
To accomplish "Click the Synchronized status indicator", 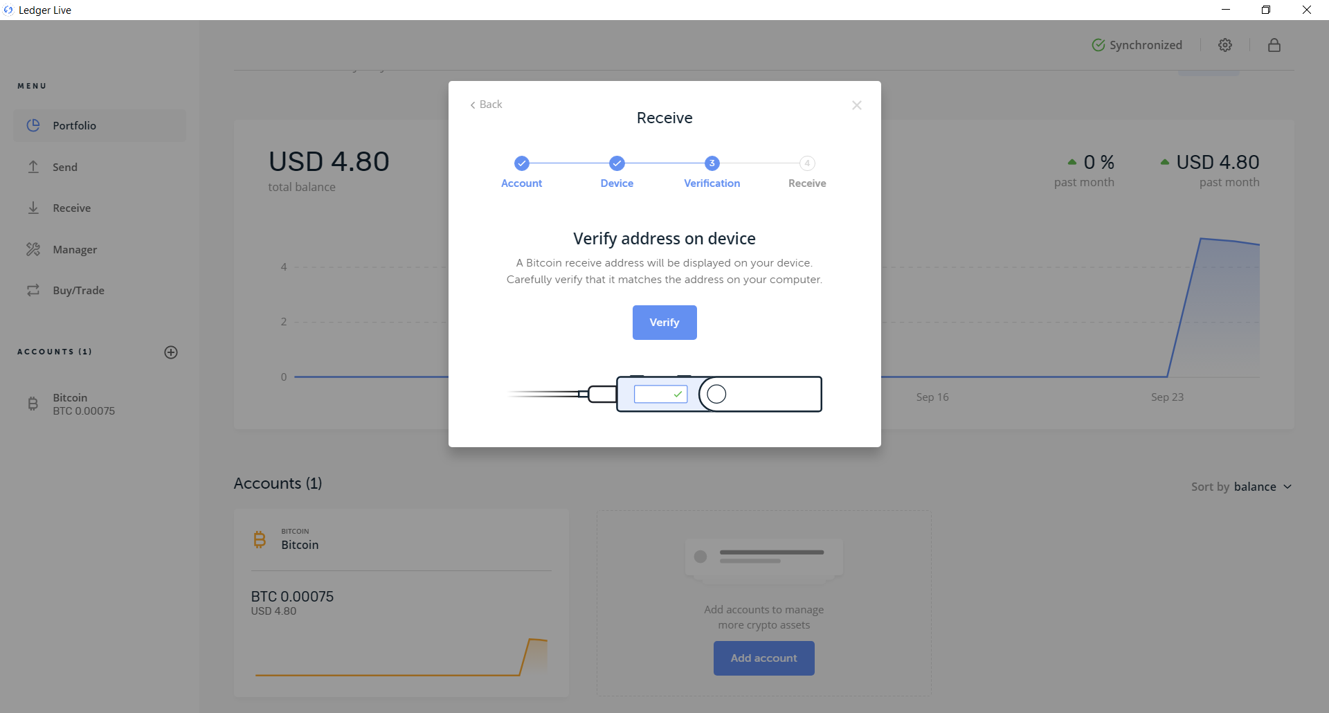I will tap(1137, 45).
